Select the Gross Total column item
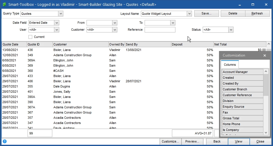Viewport: 273px width, 146px height. [242, 118]
